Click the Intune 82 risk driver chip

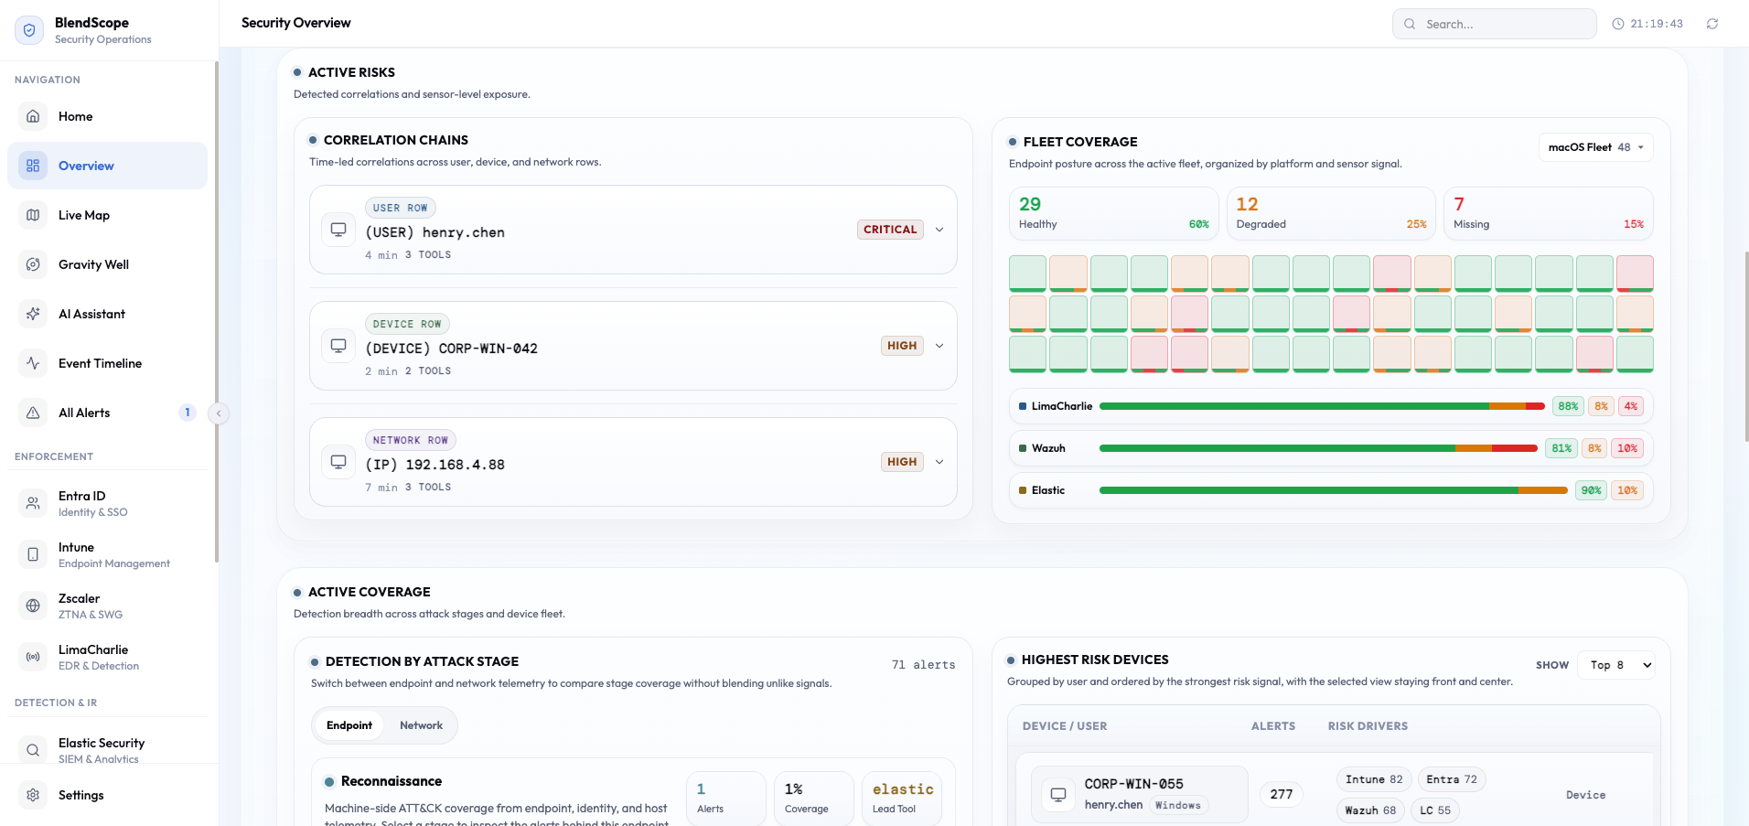pyautogui.click(x=1374, y=779)
